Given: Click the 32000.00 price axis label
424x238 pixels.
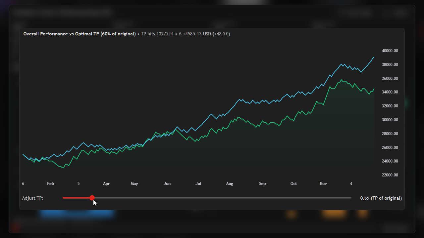Looking at the screenshot, I should coord(390,106).
